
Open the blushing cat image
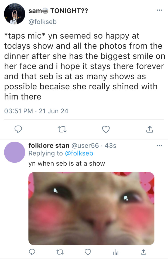click(91, 208)
